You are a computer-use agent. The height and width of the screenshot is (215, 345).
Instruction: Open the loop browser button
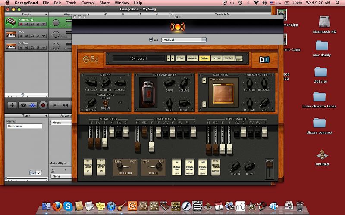coord(33,105)
